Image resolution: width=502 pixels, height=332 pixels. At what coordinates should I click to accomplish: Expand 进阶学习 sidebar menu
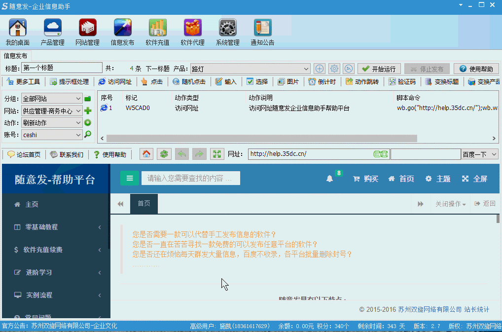pyautogui.click(x=56, y=272)
